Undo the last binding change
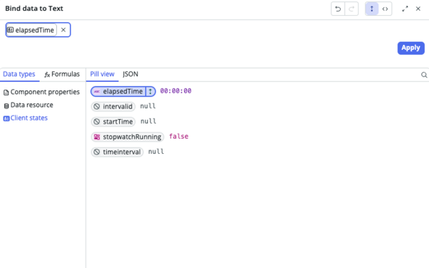Screen dimensions: 429x268 [x=338, y=9]
